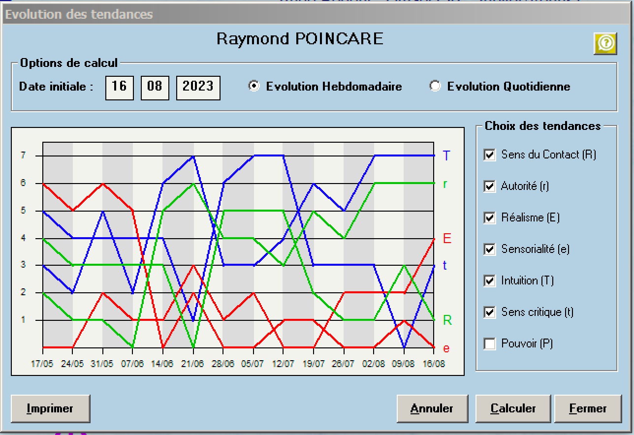The height and width of the screenshot is (435, 634).
Task: Click the day field showing 16
Action: click(x=119, y=87)
